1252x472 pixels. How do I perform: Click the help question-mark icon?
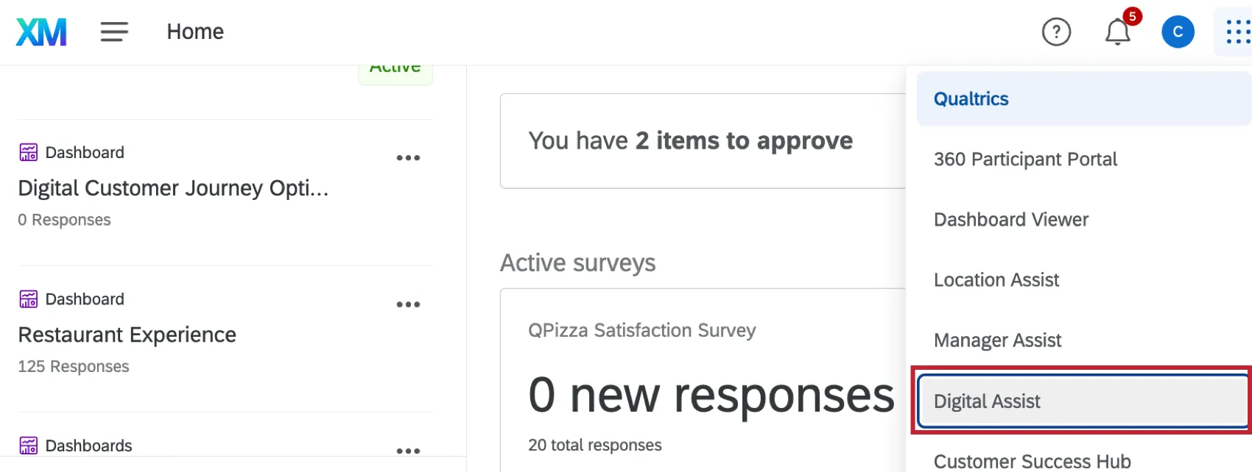click(1056, 32)
